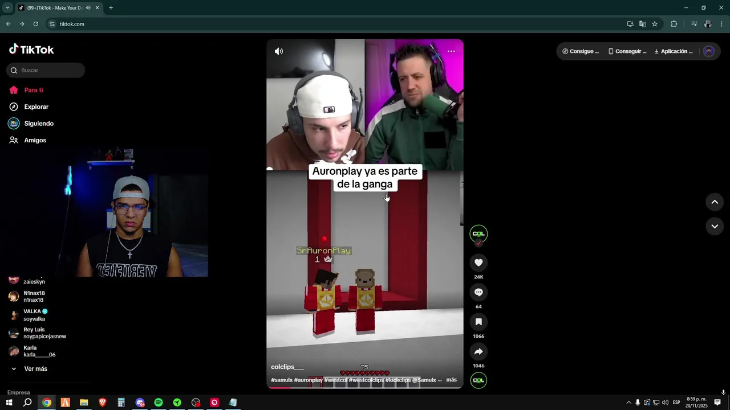This screenshot has width=730, height=410.
Task: Open Spotify from the taskbar
Action: (159, 403)
